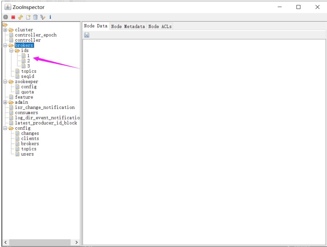
Task: Click the Node Viewers settings icon
Action: coord(43,17)
